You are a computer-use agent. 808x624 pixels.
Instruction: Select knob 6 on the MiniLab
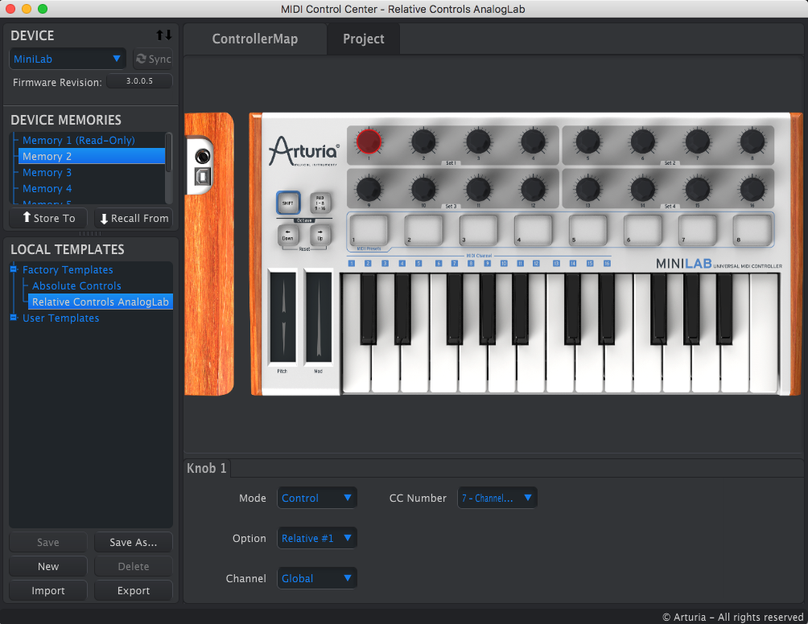tap(642, 141)
